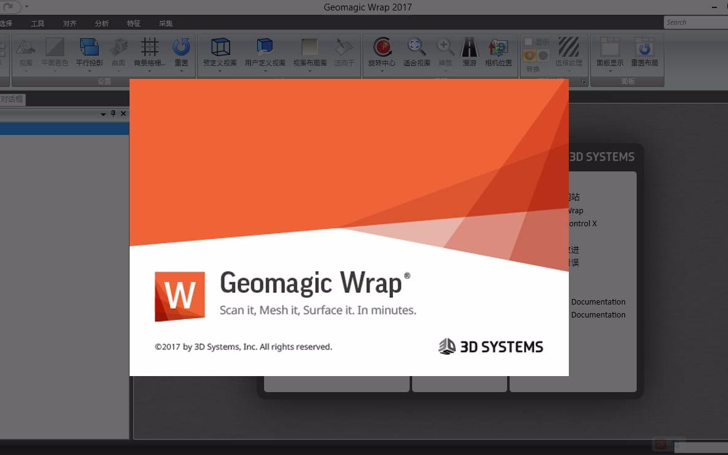This screenshot has width=728, height=455.
Task: Open the Control X link on welcome page
Action: [x=582, y=224]
